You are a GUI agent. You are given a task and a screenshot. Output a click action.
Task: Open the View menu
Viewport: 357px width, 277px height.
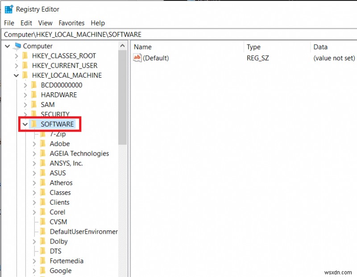click(46, 23)
